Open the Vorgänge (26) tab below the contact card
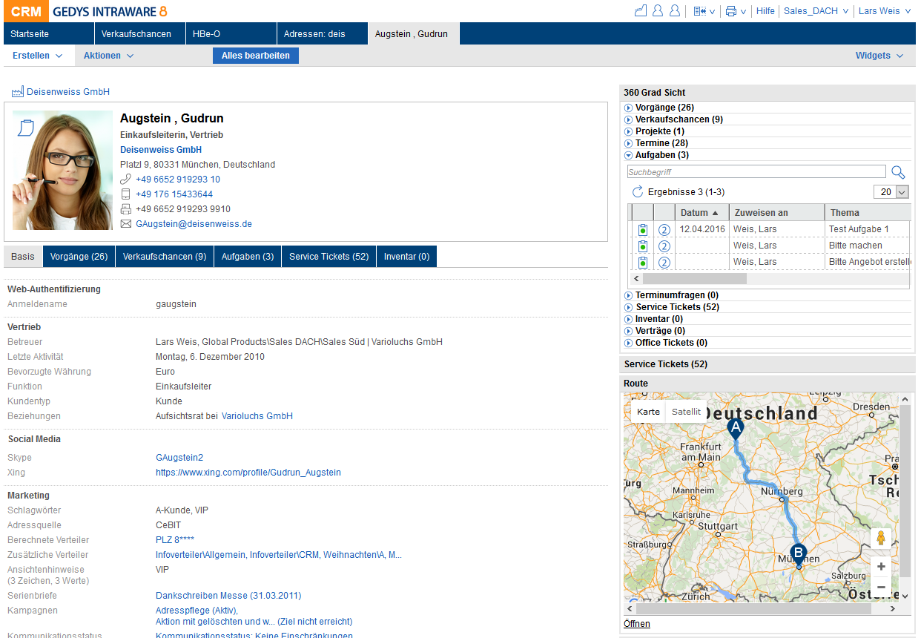This screenshot has width=921, height=638. (x=79, y=257)
